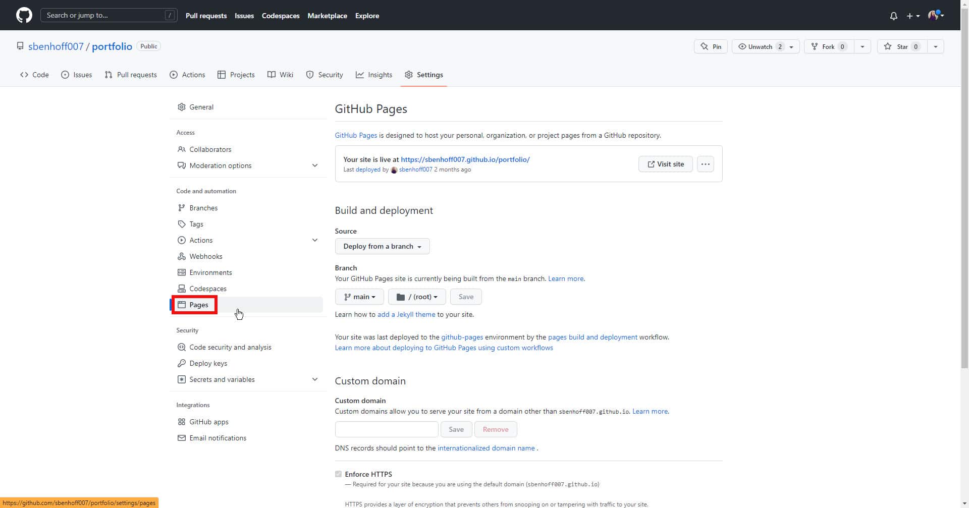This screenshot has width=969, height=508.
Task: Open sbenhoff007 owner link
Action: pos(56,46)
